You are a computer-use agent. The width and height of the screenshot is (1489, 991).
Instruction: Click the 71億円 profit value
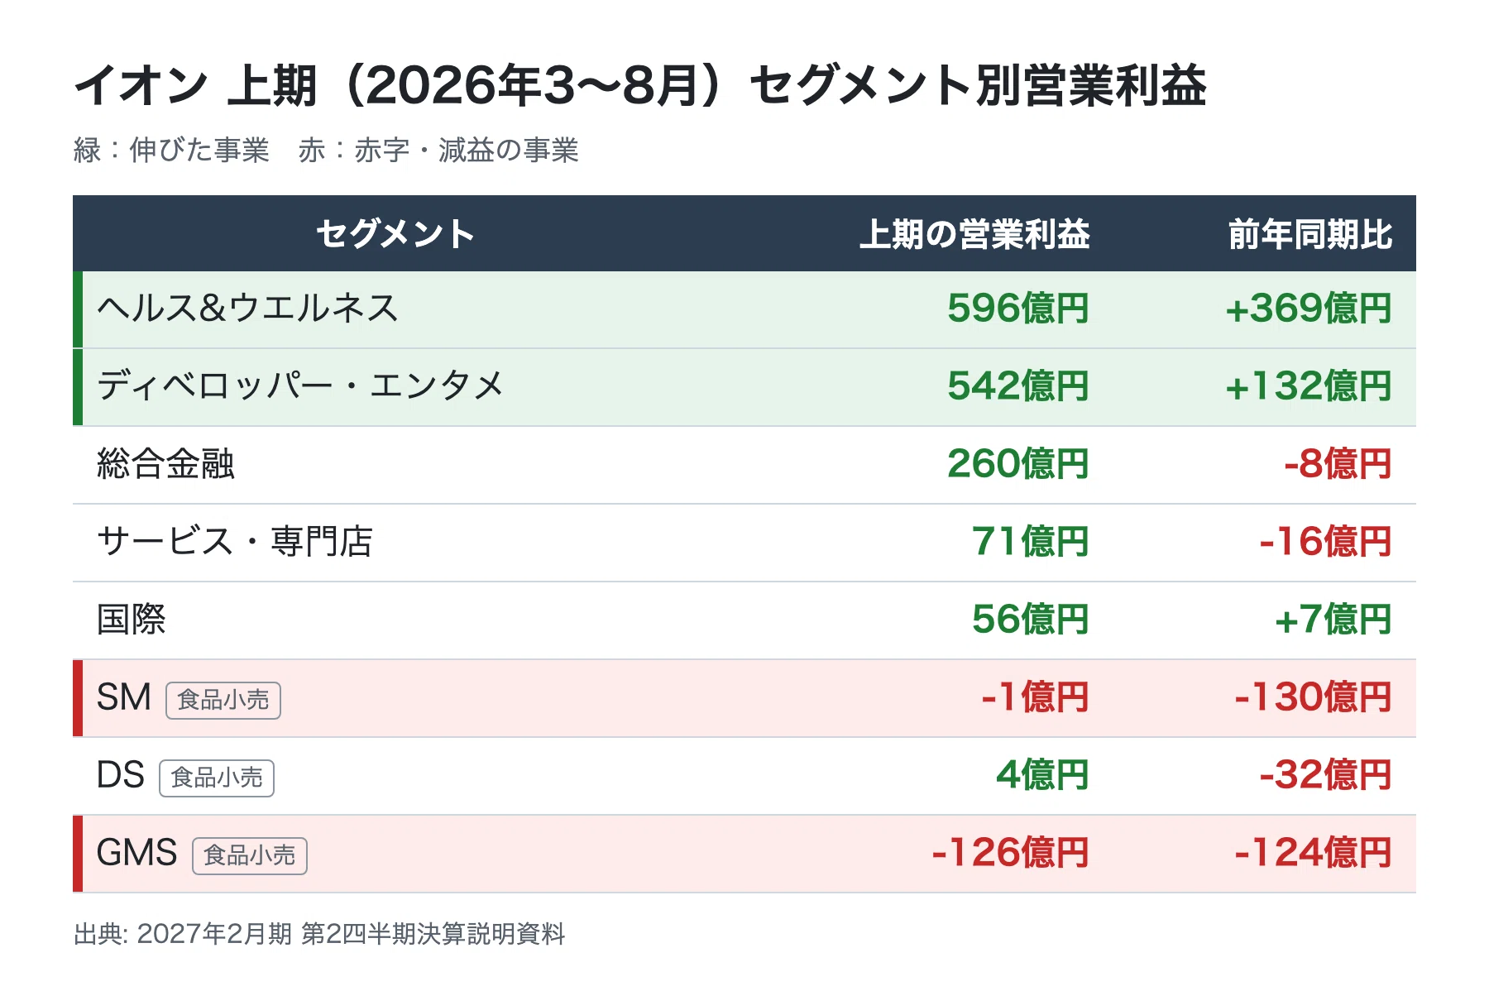click(x=1031, y=542)
